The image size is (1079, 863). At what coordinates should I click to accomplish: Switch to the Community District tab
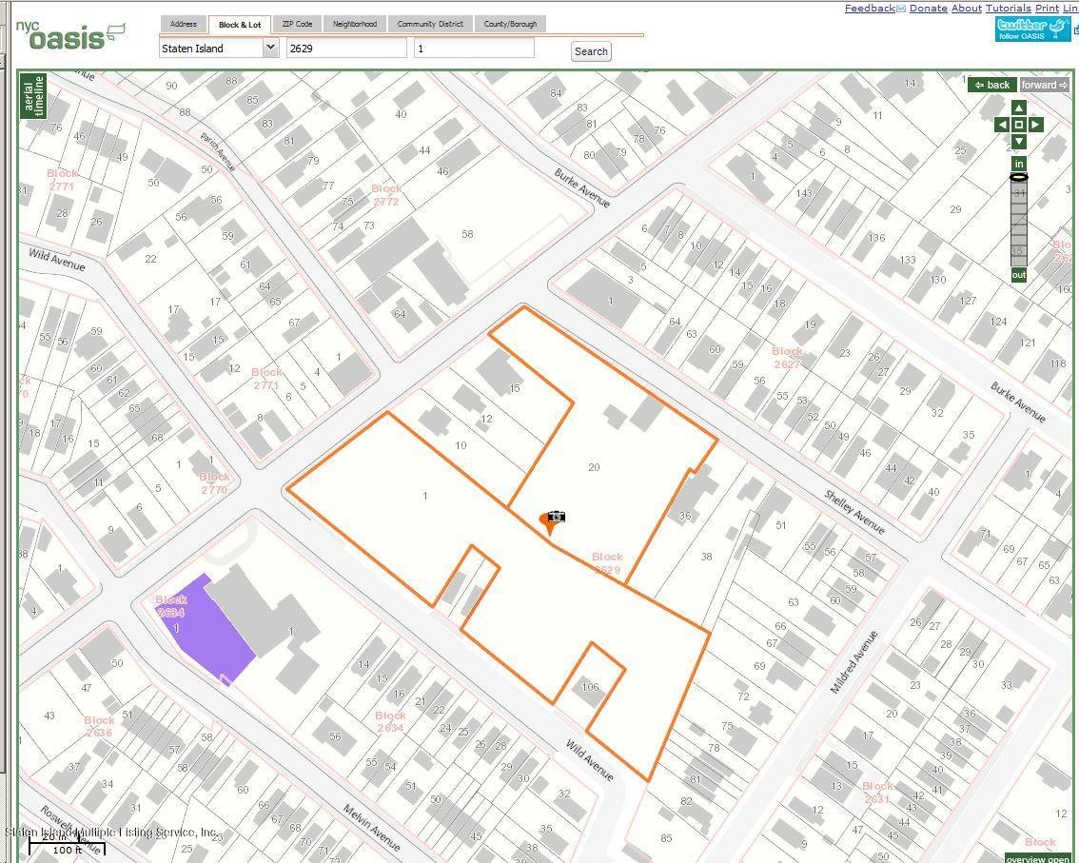pyautogui.click(x=430, y=24)
